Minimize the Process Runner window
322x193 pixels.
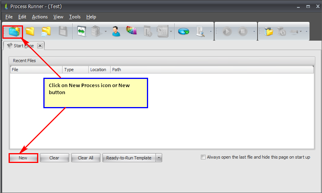[x=298, y=7]
